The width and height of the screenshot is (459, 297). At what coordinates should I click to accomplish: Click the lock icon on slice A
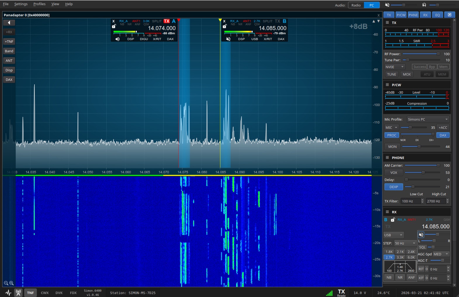click(114, 26)
